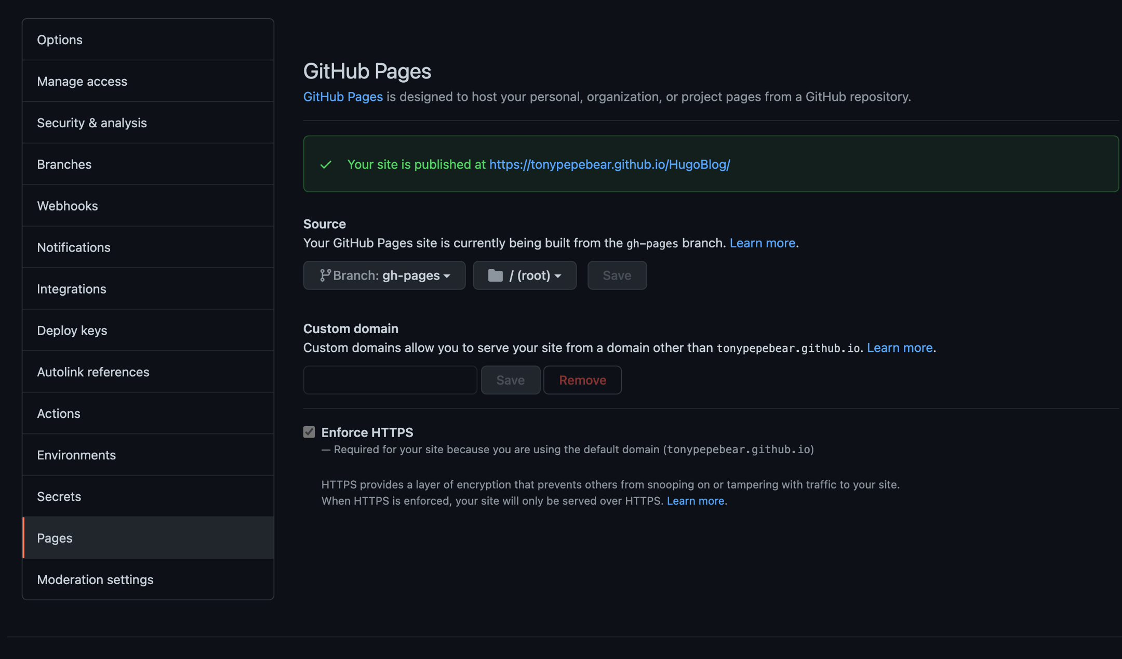The image size is (1122, 659).
Task: Open Learn more link about HTTPS
Action: click(696, 500)
